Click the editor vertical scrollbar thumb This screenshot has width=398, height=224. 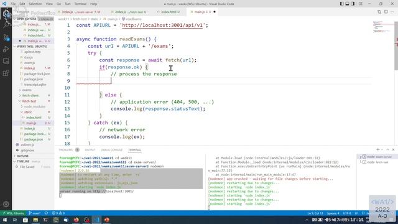[x=396, y=45]
